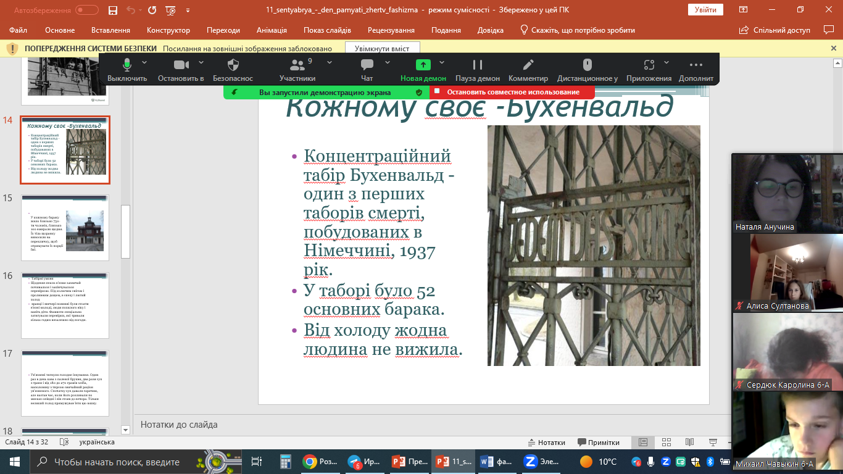Open the Показ слайдів tab

pos(327,30)
